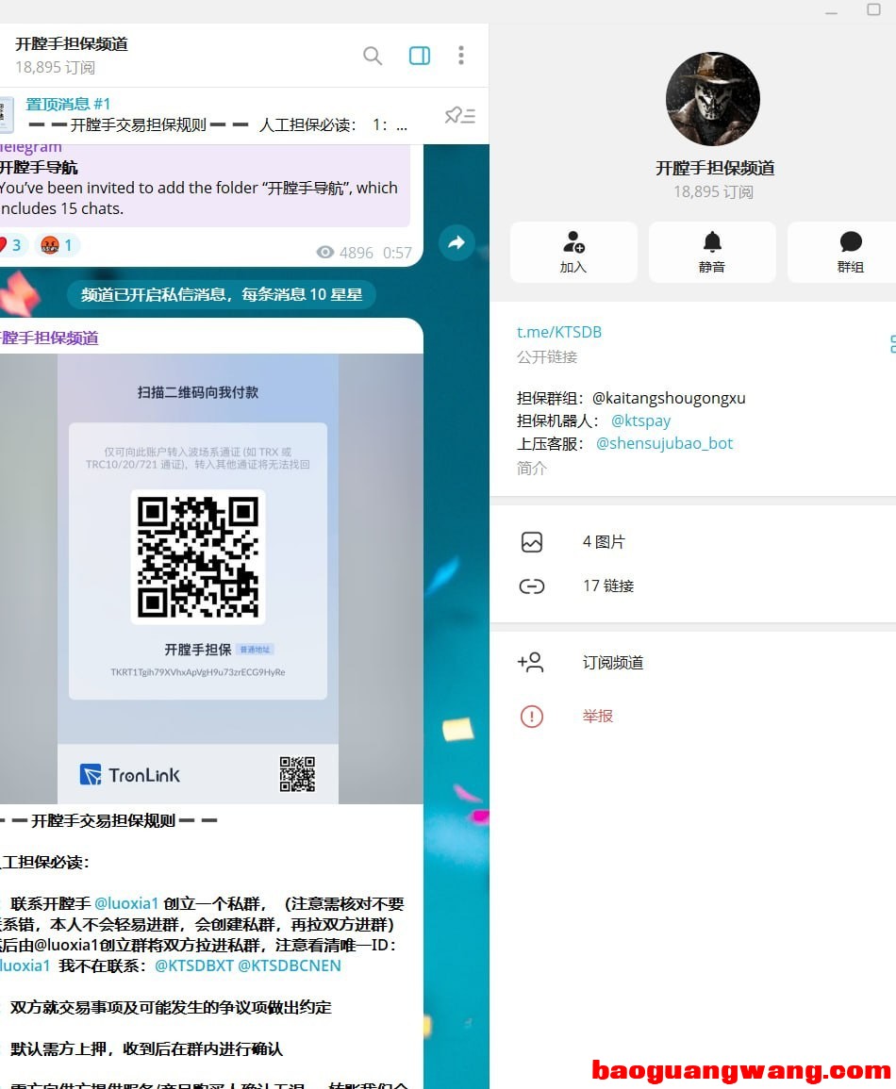Open the 群组 discussion group button

[849, 252]
